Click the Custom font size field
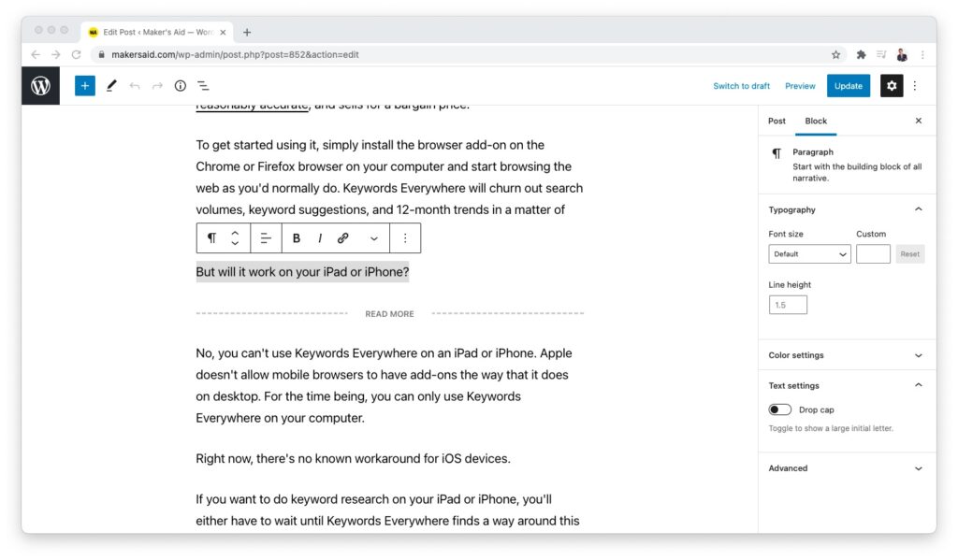Image resolution: width=958 pixels, height=560 pixels. (x=873, y=254)
